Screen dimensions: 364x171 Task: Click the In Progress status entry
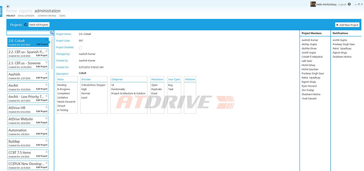coord(63,89)
